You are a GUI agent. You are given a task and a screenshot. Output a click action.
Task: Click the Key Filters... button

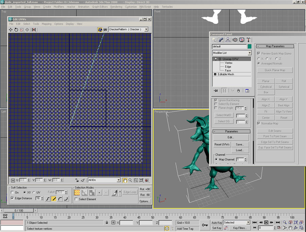click(240, 228)
